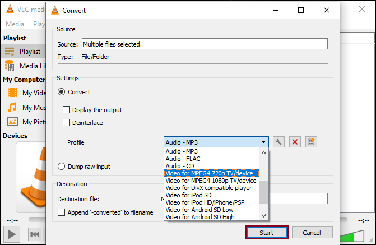Tick Append '-converted' to filename checkbox
The image size is (376, 245).
62,212
